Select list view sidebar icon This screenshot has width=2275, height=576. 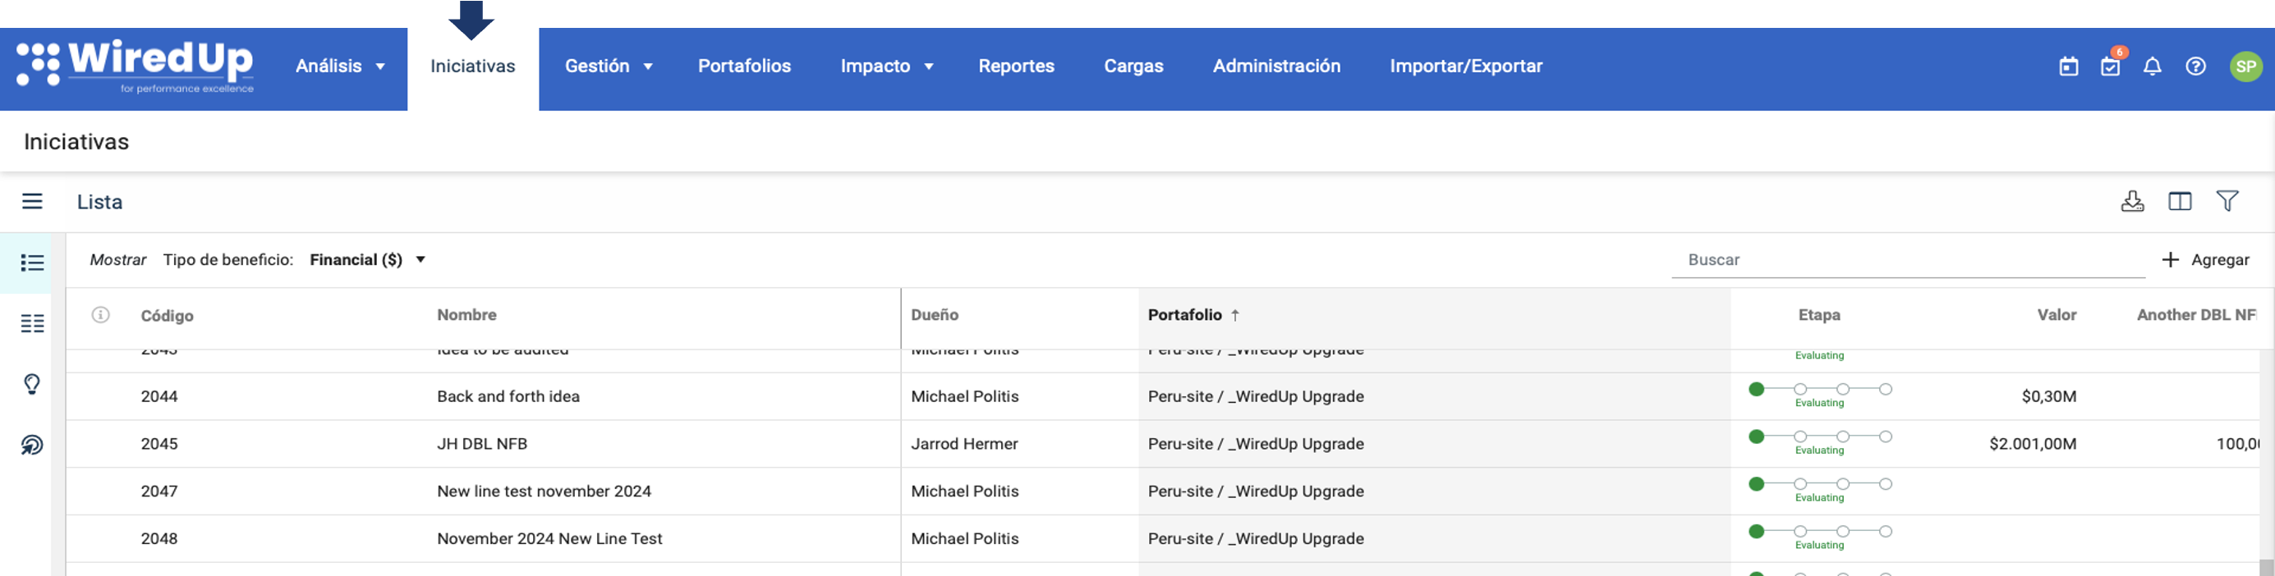tap(33, 263)
